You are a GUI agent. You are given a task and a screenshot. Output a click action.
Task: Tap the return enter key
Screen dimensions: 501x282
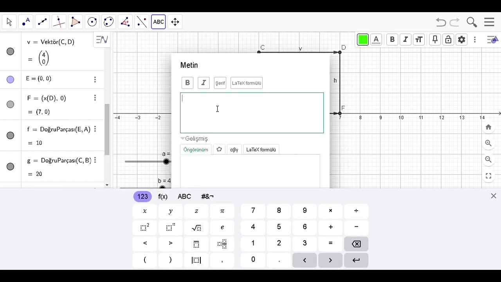(356, 260)
